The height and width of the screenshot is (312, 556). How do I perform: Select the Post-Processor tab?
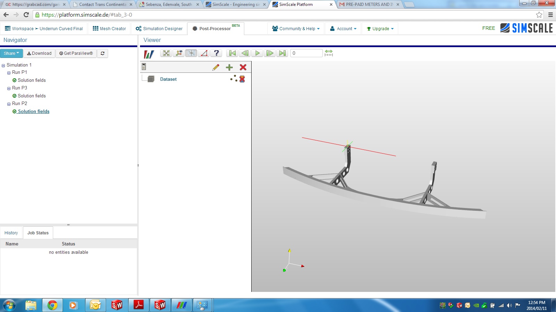tap(215, 28)
